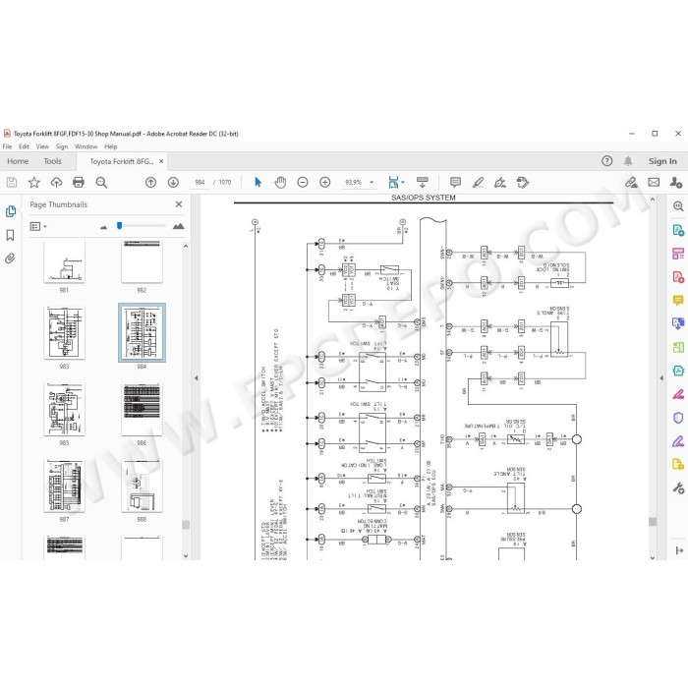Image resolution: width=688 pixels, height=688 pixels.
Task: Open the File menu
Action: pos(8,146)
